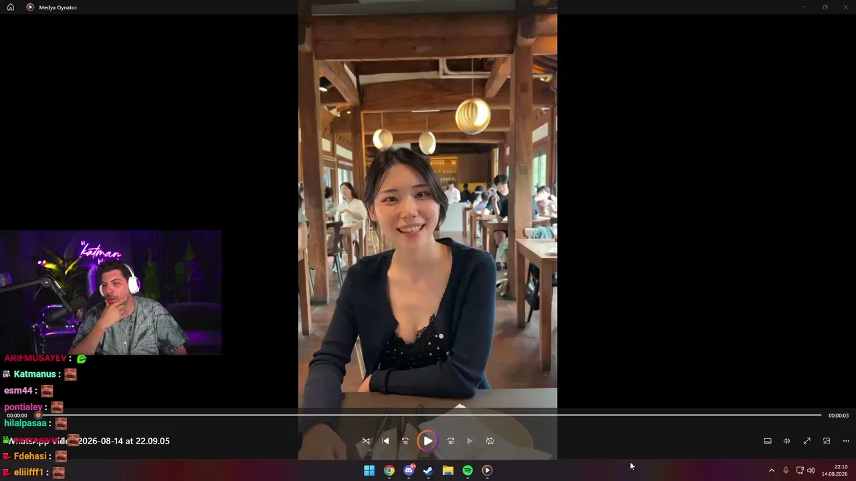Minimize the Media Player window
Viewport: 856px width, 481px height.
pos(805,7)
